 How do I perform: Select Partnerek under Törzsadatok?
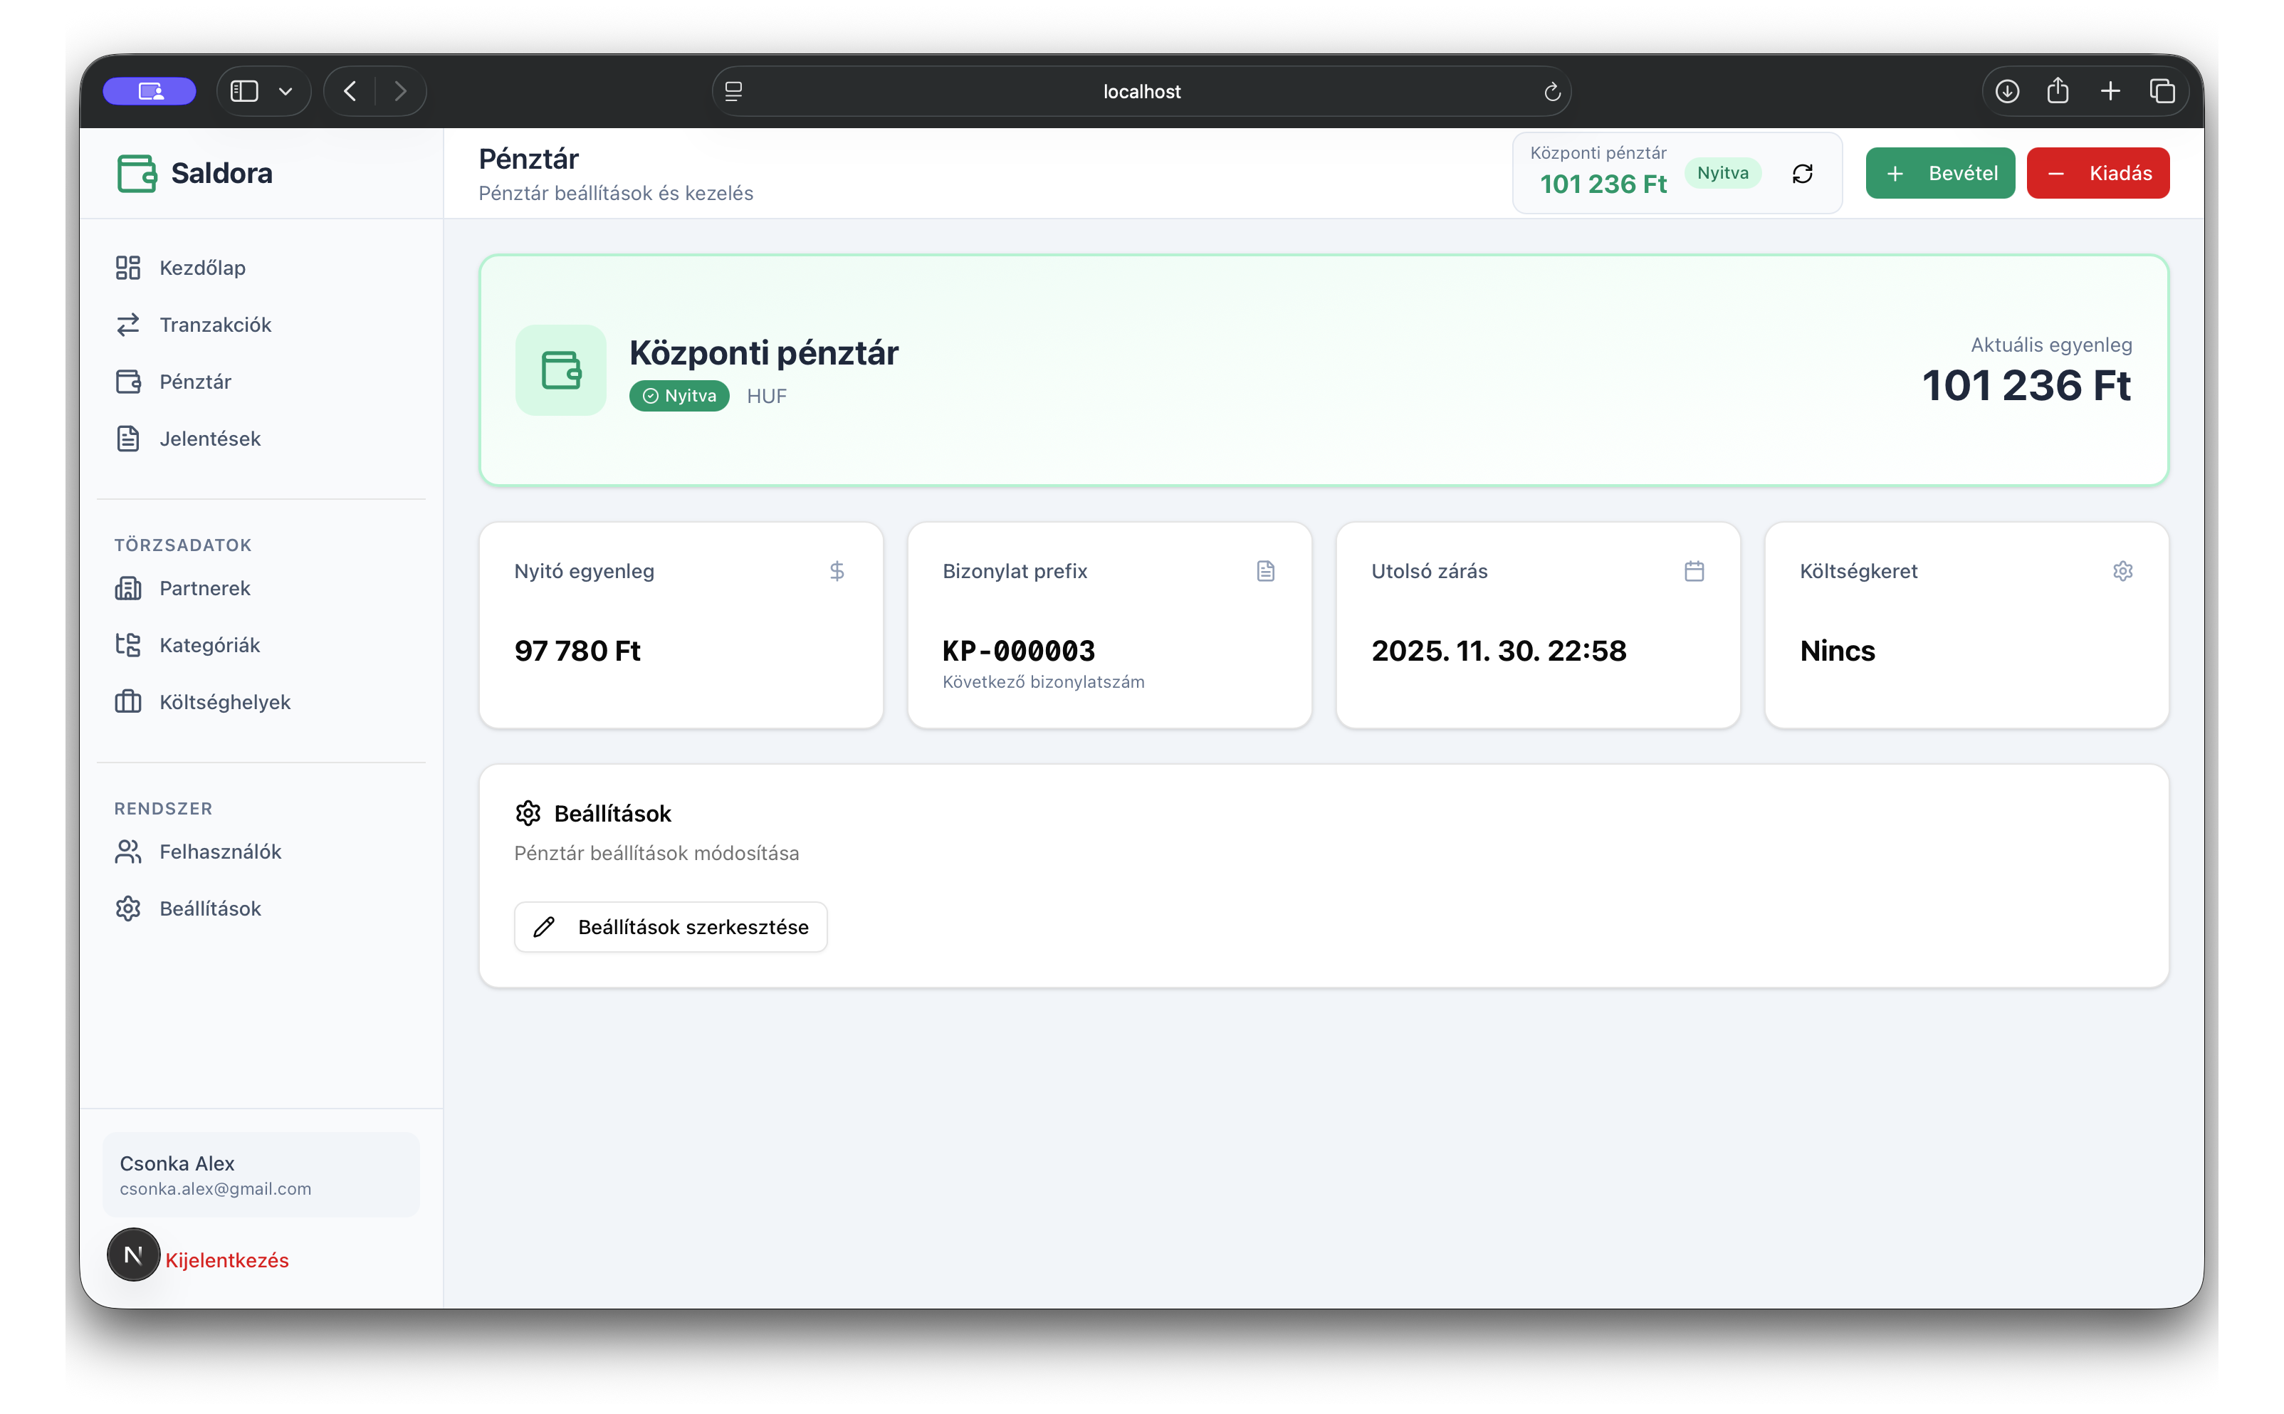coord(205,588)
